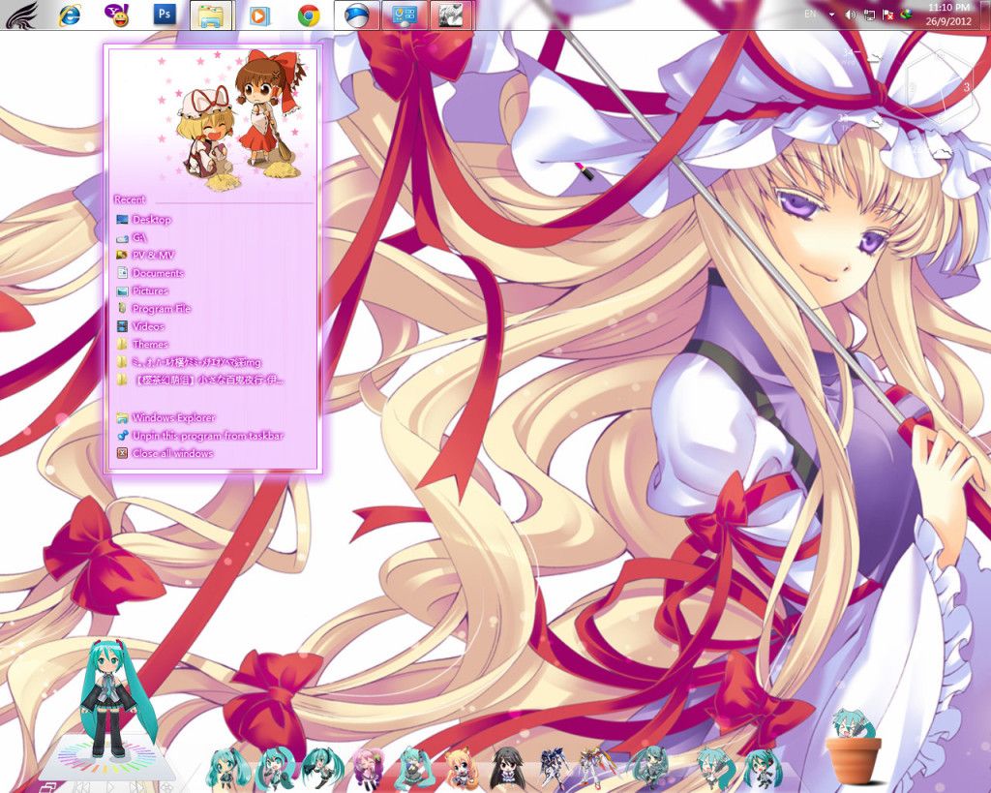
Task: Click the Miku flower pot gadget
Action: (854, 748)
